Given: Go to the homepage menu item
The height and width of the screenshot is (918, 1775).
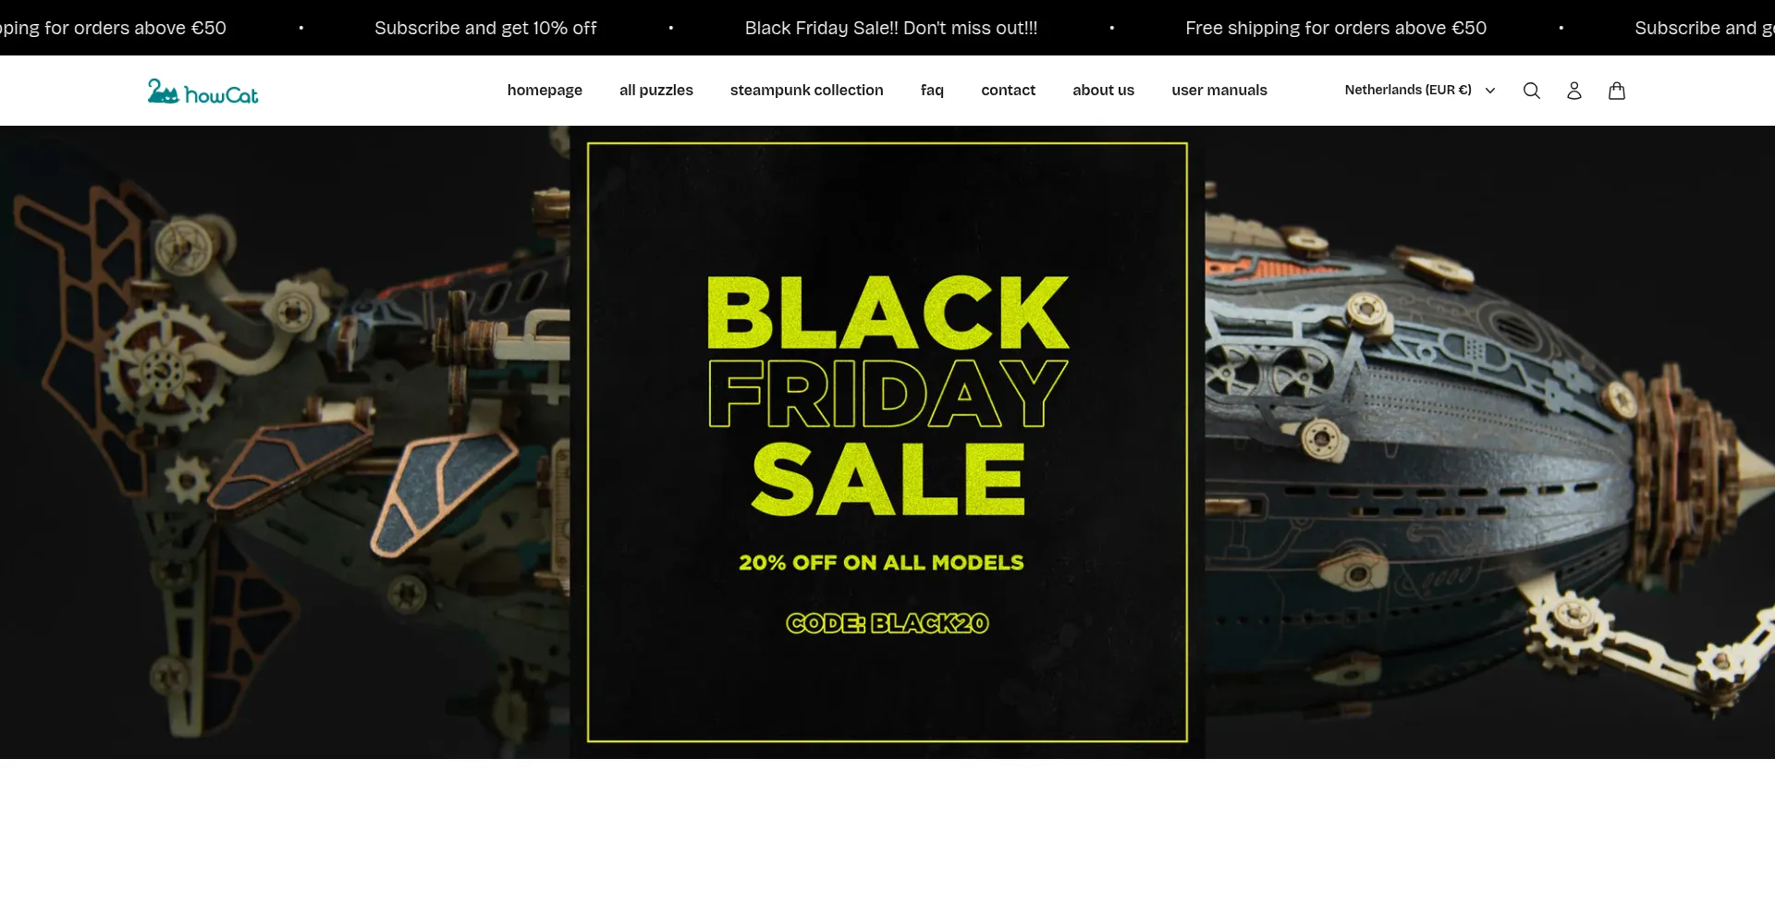Looking at the screenshot, I should 545,90.
